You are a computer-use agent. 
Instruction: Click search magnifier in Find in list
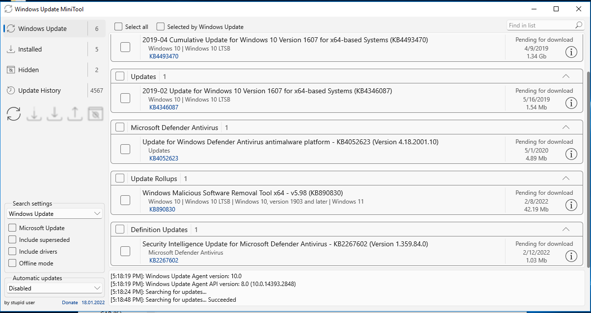[579, 25]
